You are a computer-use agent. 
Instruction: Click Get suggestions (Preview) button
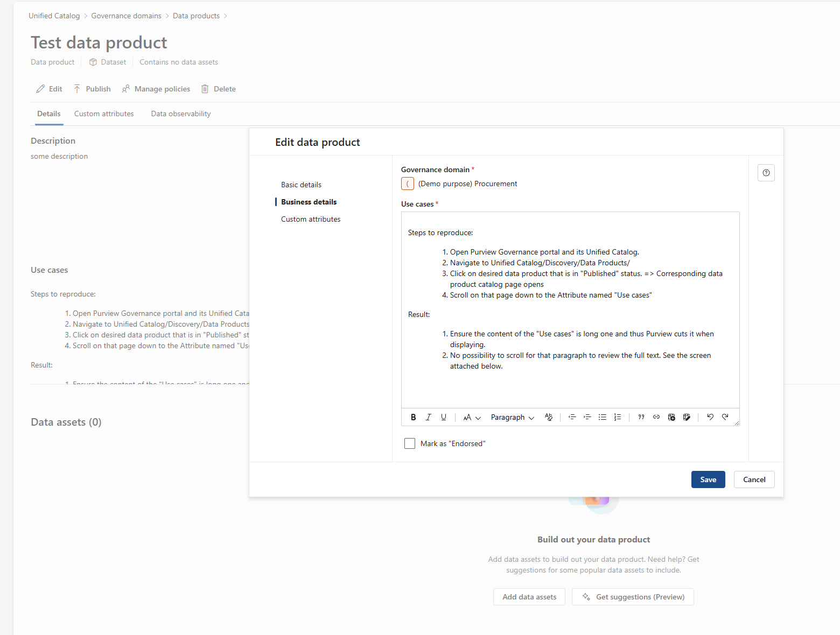[633, 597]
